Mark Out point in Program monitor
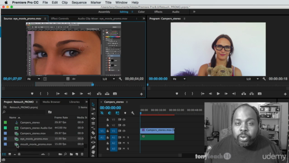 click(x=192, y=94)
